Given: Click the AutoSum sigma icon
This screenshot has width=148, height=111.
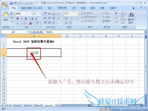Looking at the screenshot, I should tap(116, 13).
